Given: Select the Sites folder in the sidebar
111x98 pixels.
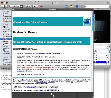Looking at the screenshot, I should pos(6,39).
